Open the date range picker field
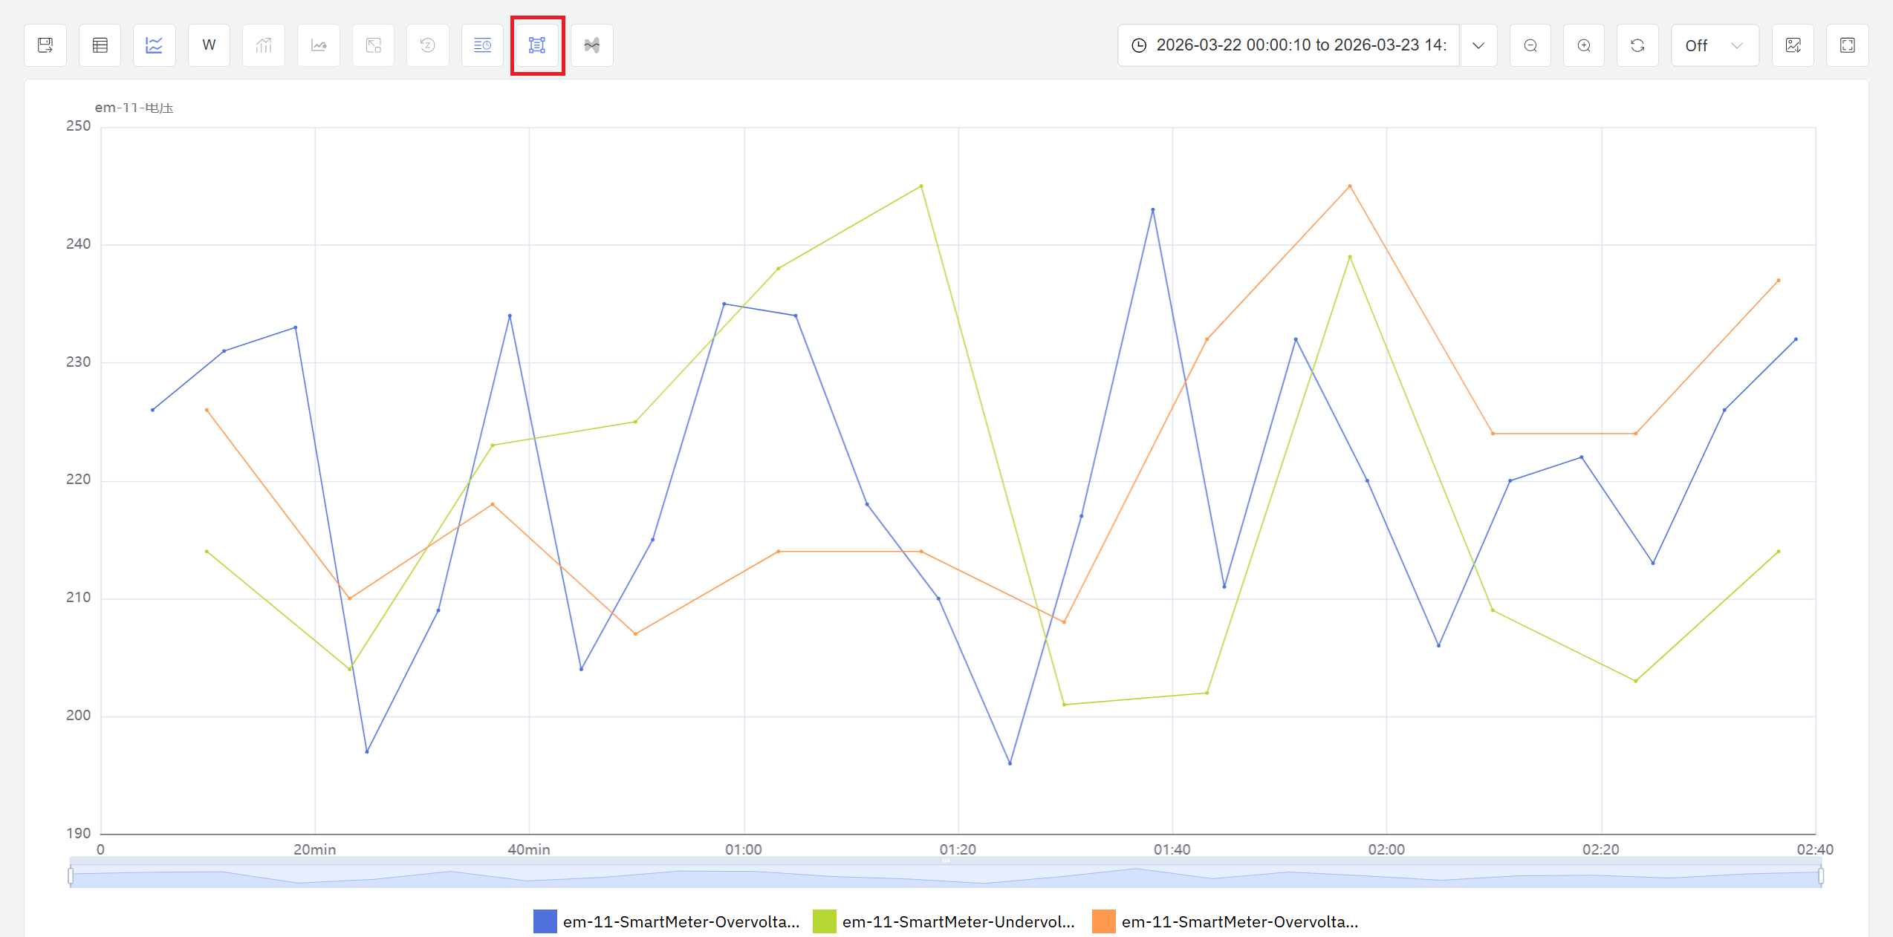 pos(1289,45)
